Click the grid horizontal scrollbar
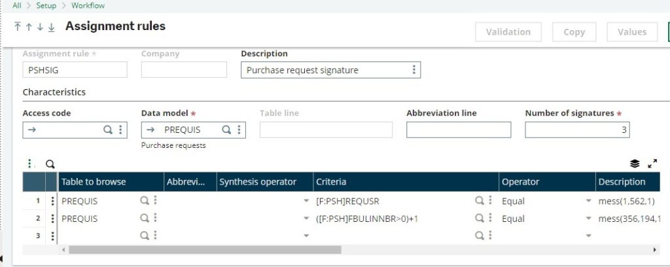 click(x=204, y=249)
